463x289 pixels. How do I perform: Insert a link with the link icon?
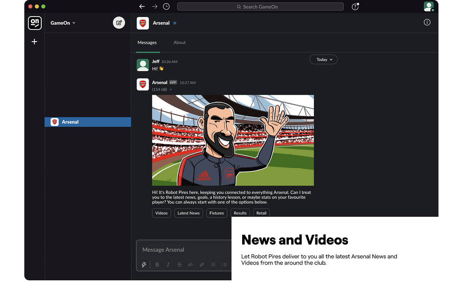coord(202,264)
